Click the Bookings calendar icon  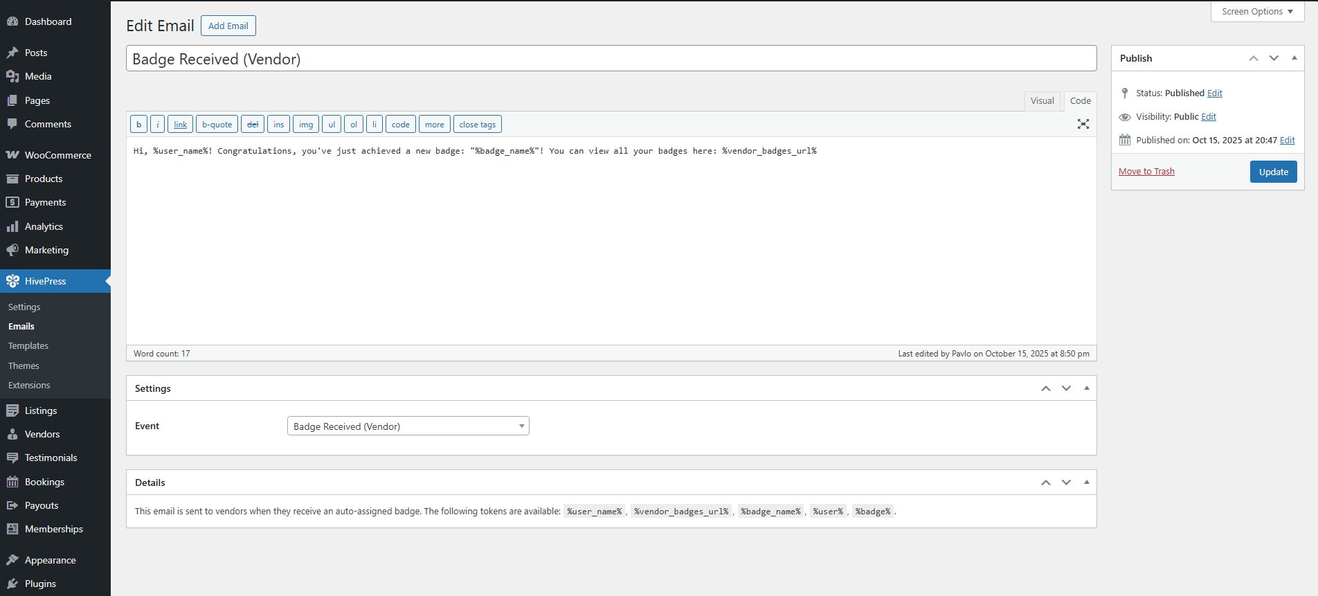point(12,482)
